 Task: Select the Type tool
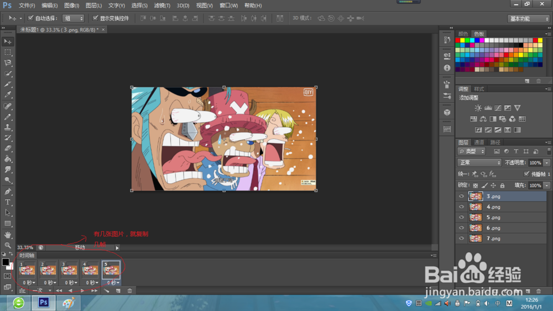(x=8, y=203)
